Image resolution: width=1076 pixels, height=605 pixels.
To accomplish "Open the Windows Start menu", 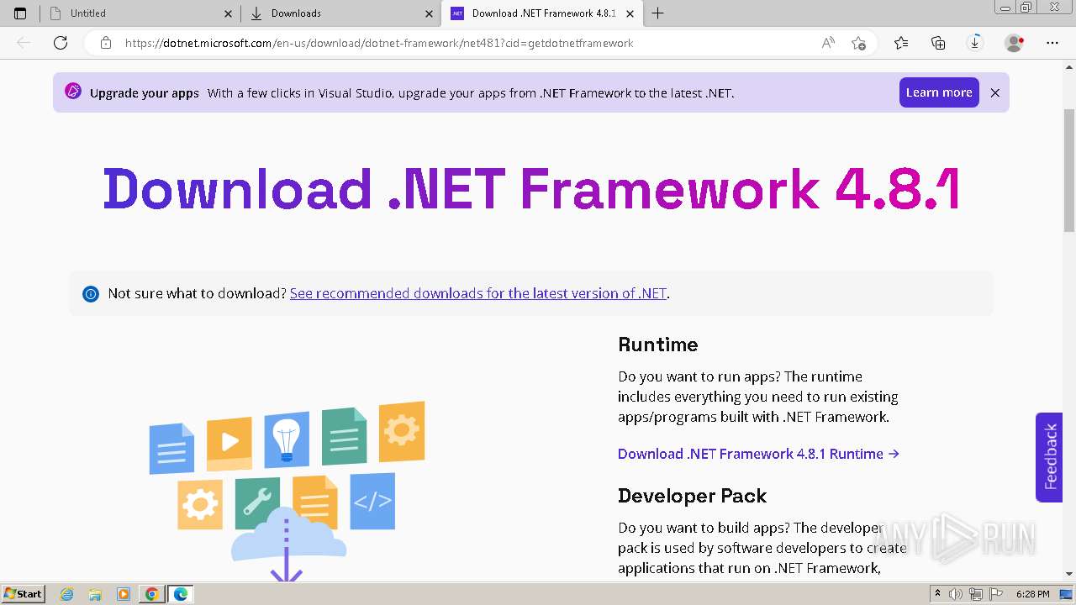I will coord(23,594).
